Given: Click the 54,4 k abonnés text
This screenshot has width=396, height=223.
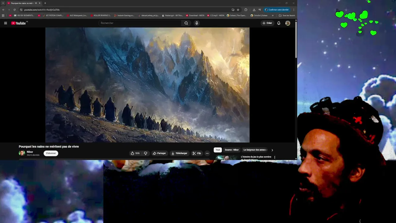Looking at the screenshot, I should (x=33, y=155).
